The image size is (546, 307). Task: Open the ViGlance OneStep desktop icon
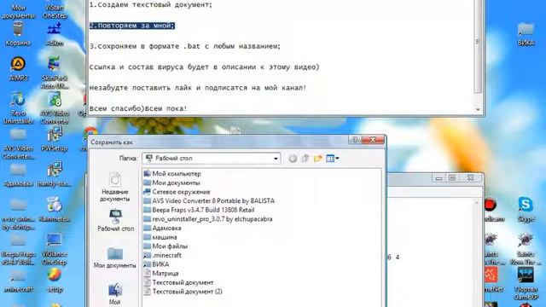pyautogui.click(x=55, y=249)
